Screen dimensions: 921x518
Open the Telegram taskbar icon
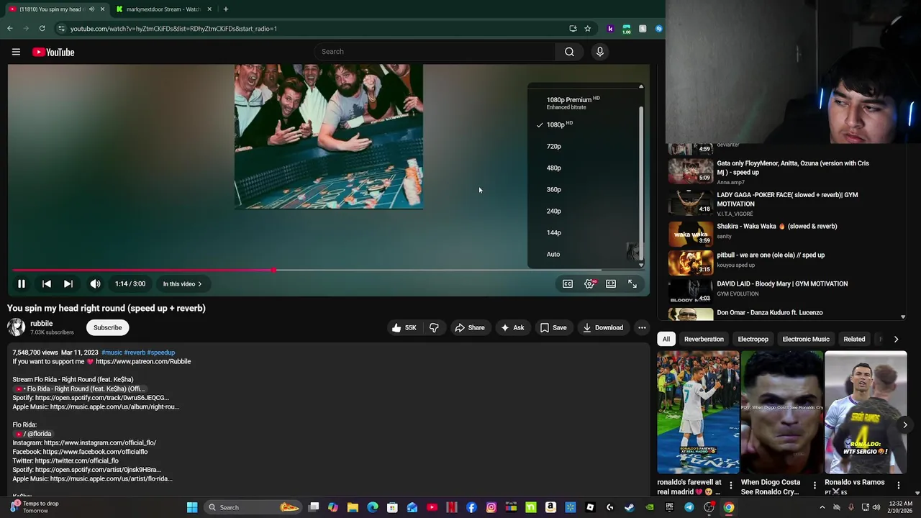689,507
